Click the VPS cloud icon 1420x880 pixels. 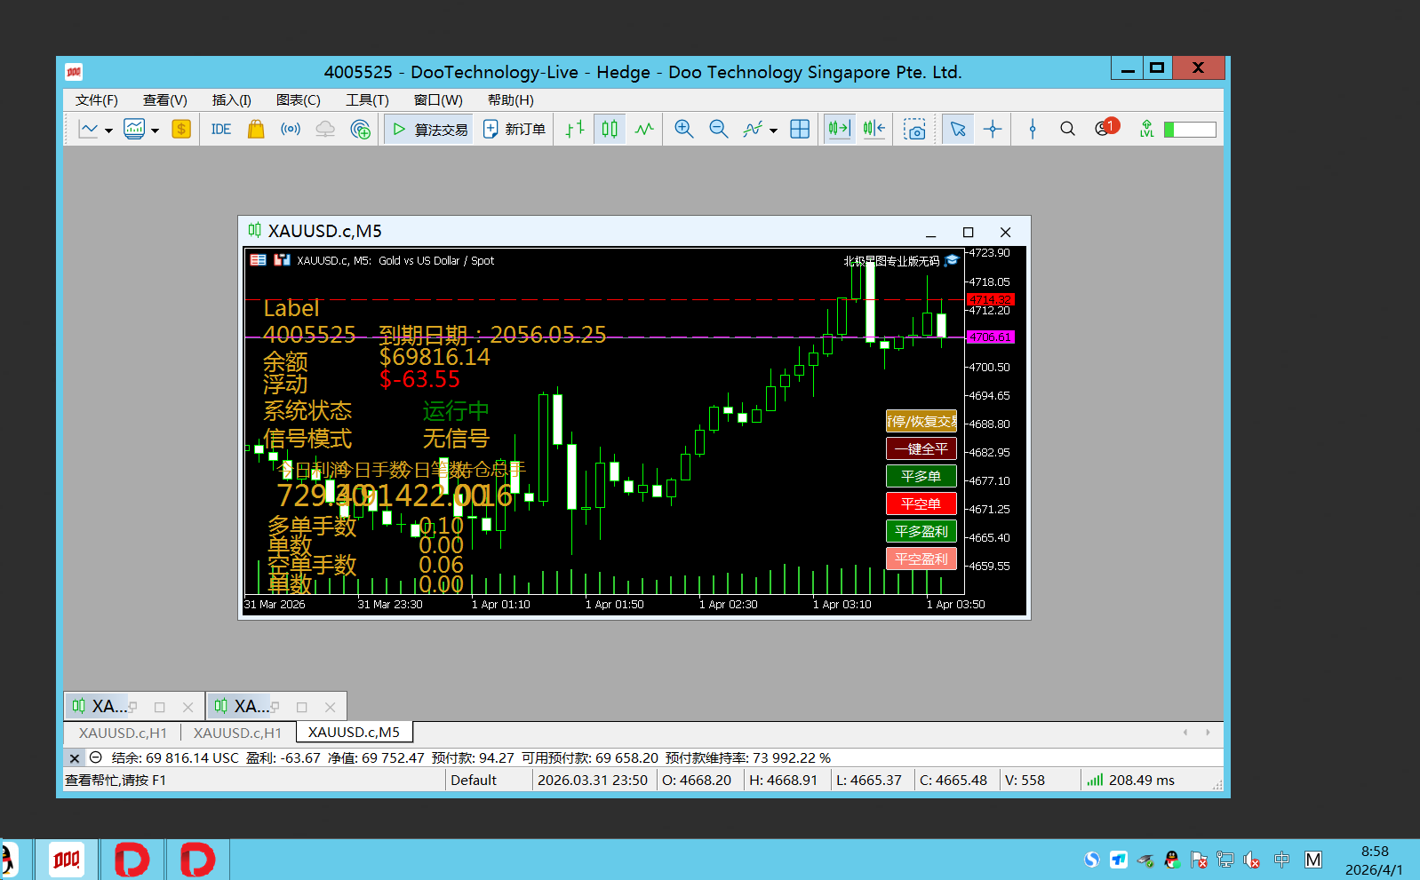(325, 130)
